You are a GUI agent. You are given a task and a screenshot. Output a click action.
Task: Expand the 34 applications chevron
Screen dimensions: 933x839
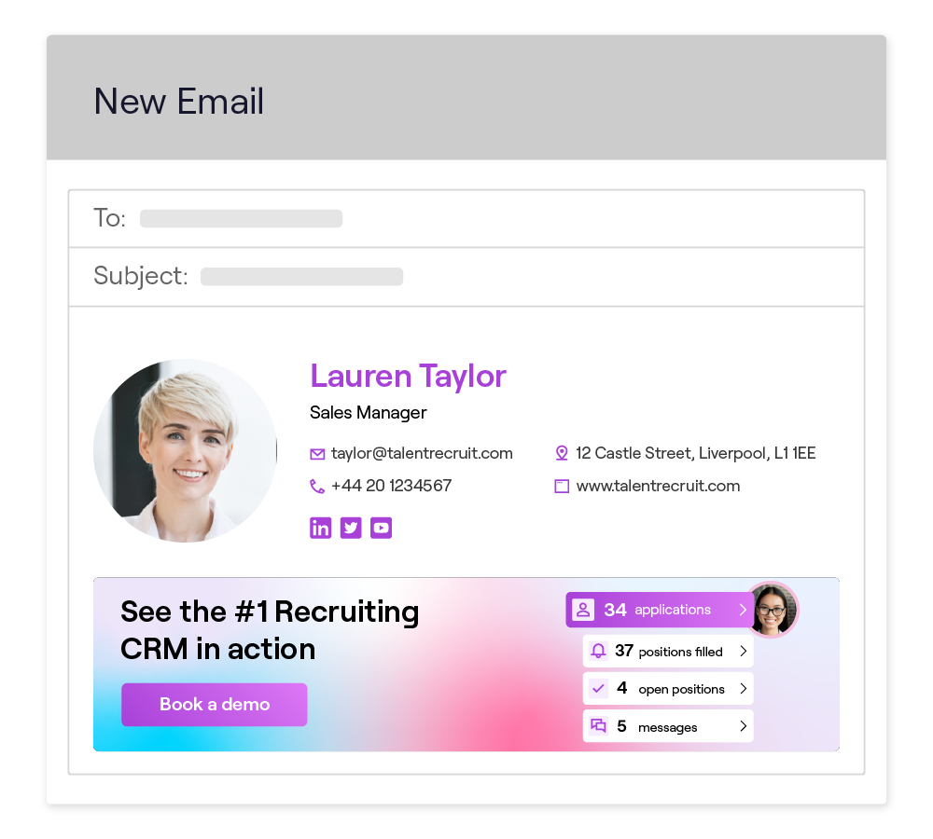click(x=743, y=610)
